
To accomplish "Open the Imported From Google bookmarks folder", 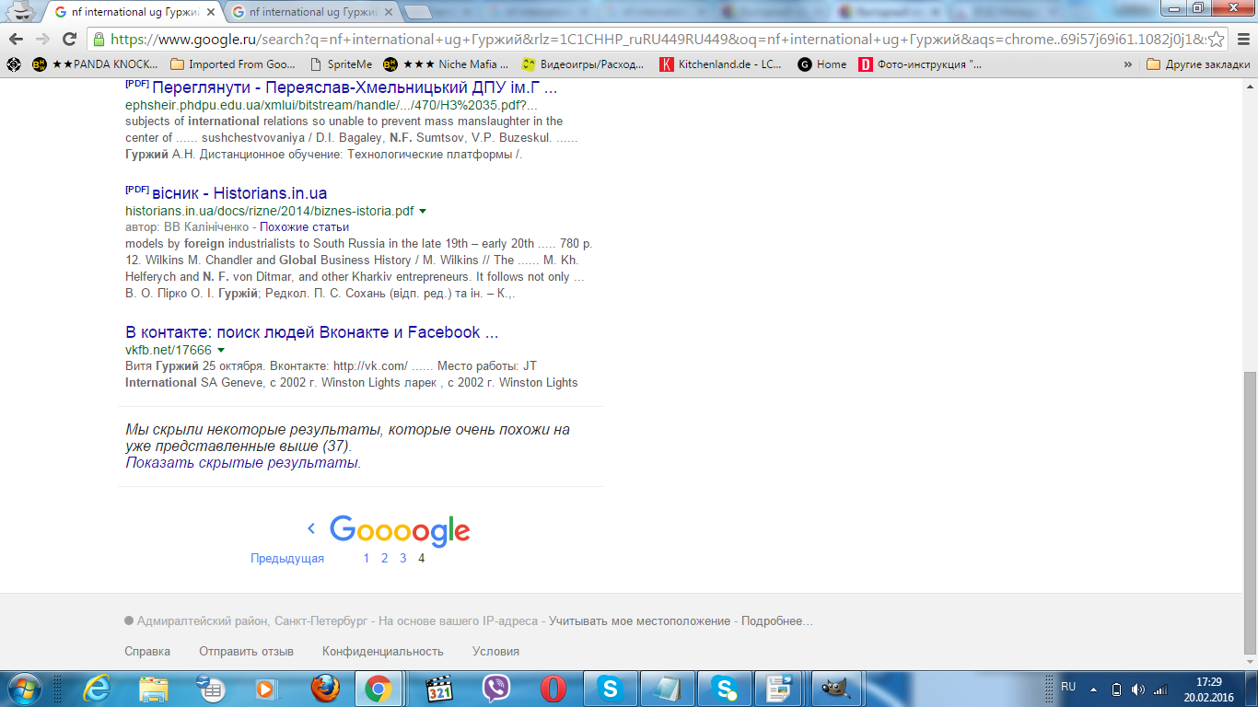I will [x=234, y=64].
